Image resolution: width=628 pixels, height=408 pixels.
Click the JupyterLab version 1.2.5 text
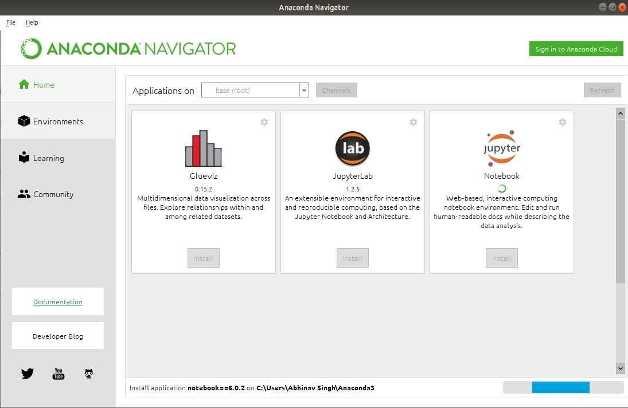coord(353,189)
